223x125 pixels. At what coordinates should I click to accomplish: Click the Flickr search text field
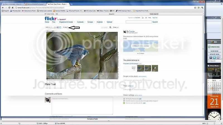(139, 22)
